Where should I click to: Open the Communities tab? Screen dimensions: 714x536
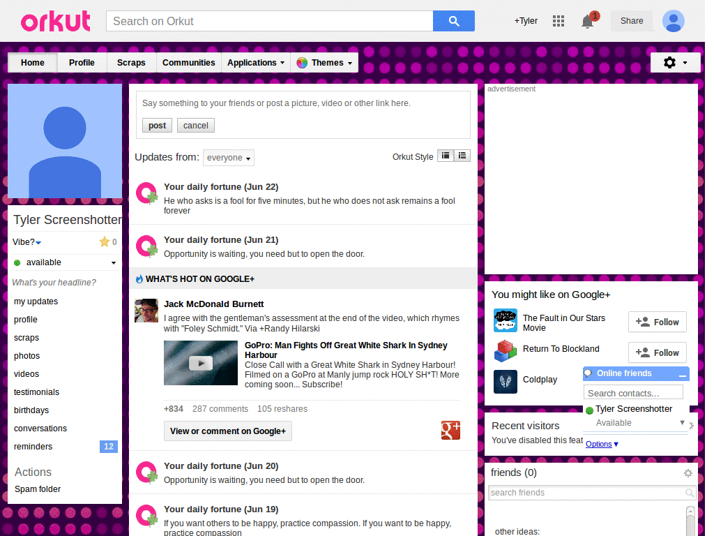pyautogui.click(x=188, y=62)
